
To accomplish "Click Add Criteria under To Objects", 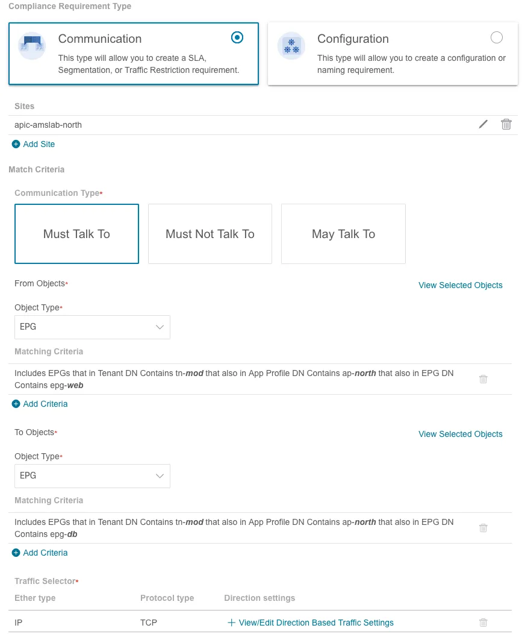I will 45,553.
